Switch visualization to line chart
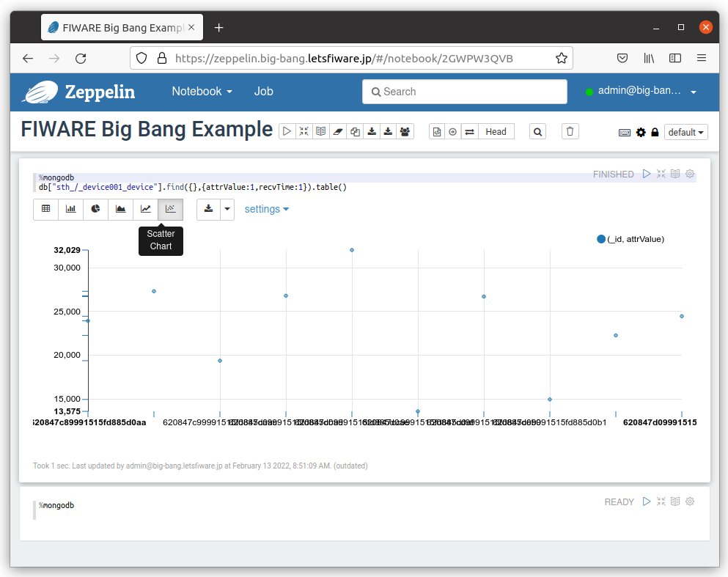Image resolution: width=728 pixels, height=577 pixels. tap(146, 209)
